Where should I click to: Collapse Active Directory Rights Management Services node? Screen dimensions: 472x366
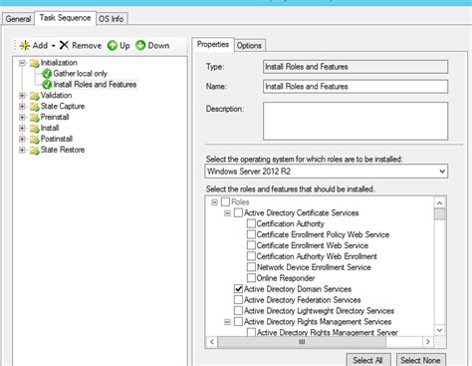click(227, 322)
